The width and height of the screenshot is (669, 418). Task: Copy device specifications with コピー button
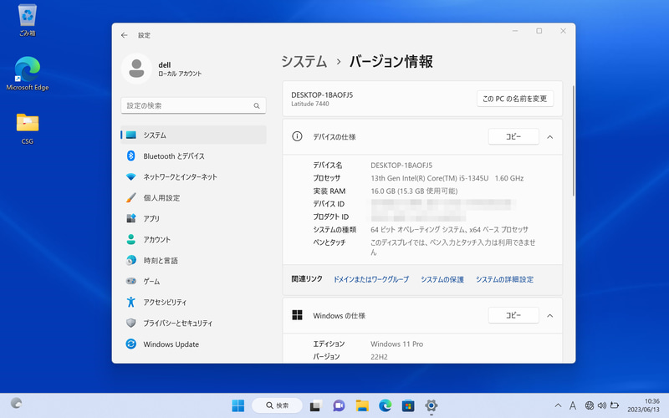pos(513,136)
